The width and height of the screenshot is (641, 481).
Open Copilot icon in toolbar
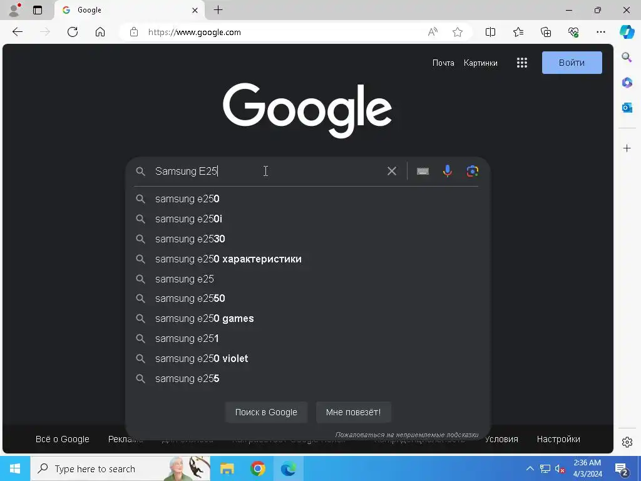tap(627, 32)
